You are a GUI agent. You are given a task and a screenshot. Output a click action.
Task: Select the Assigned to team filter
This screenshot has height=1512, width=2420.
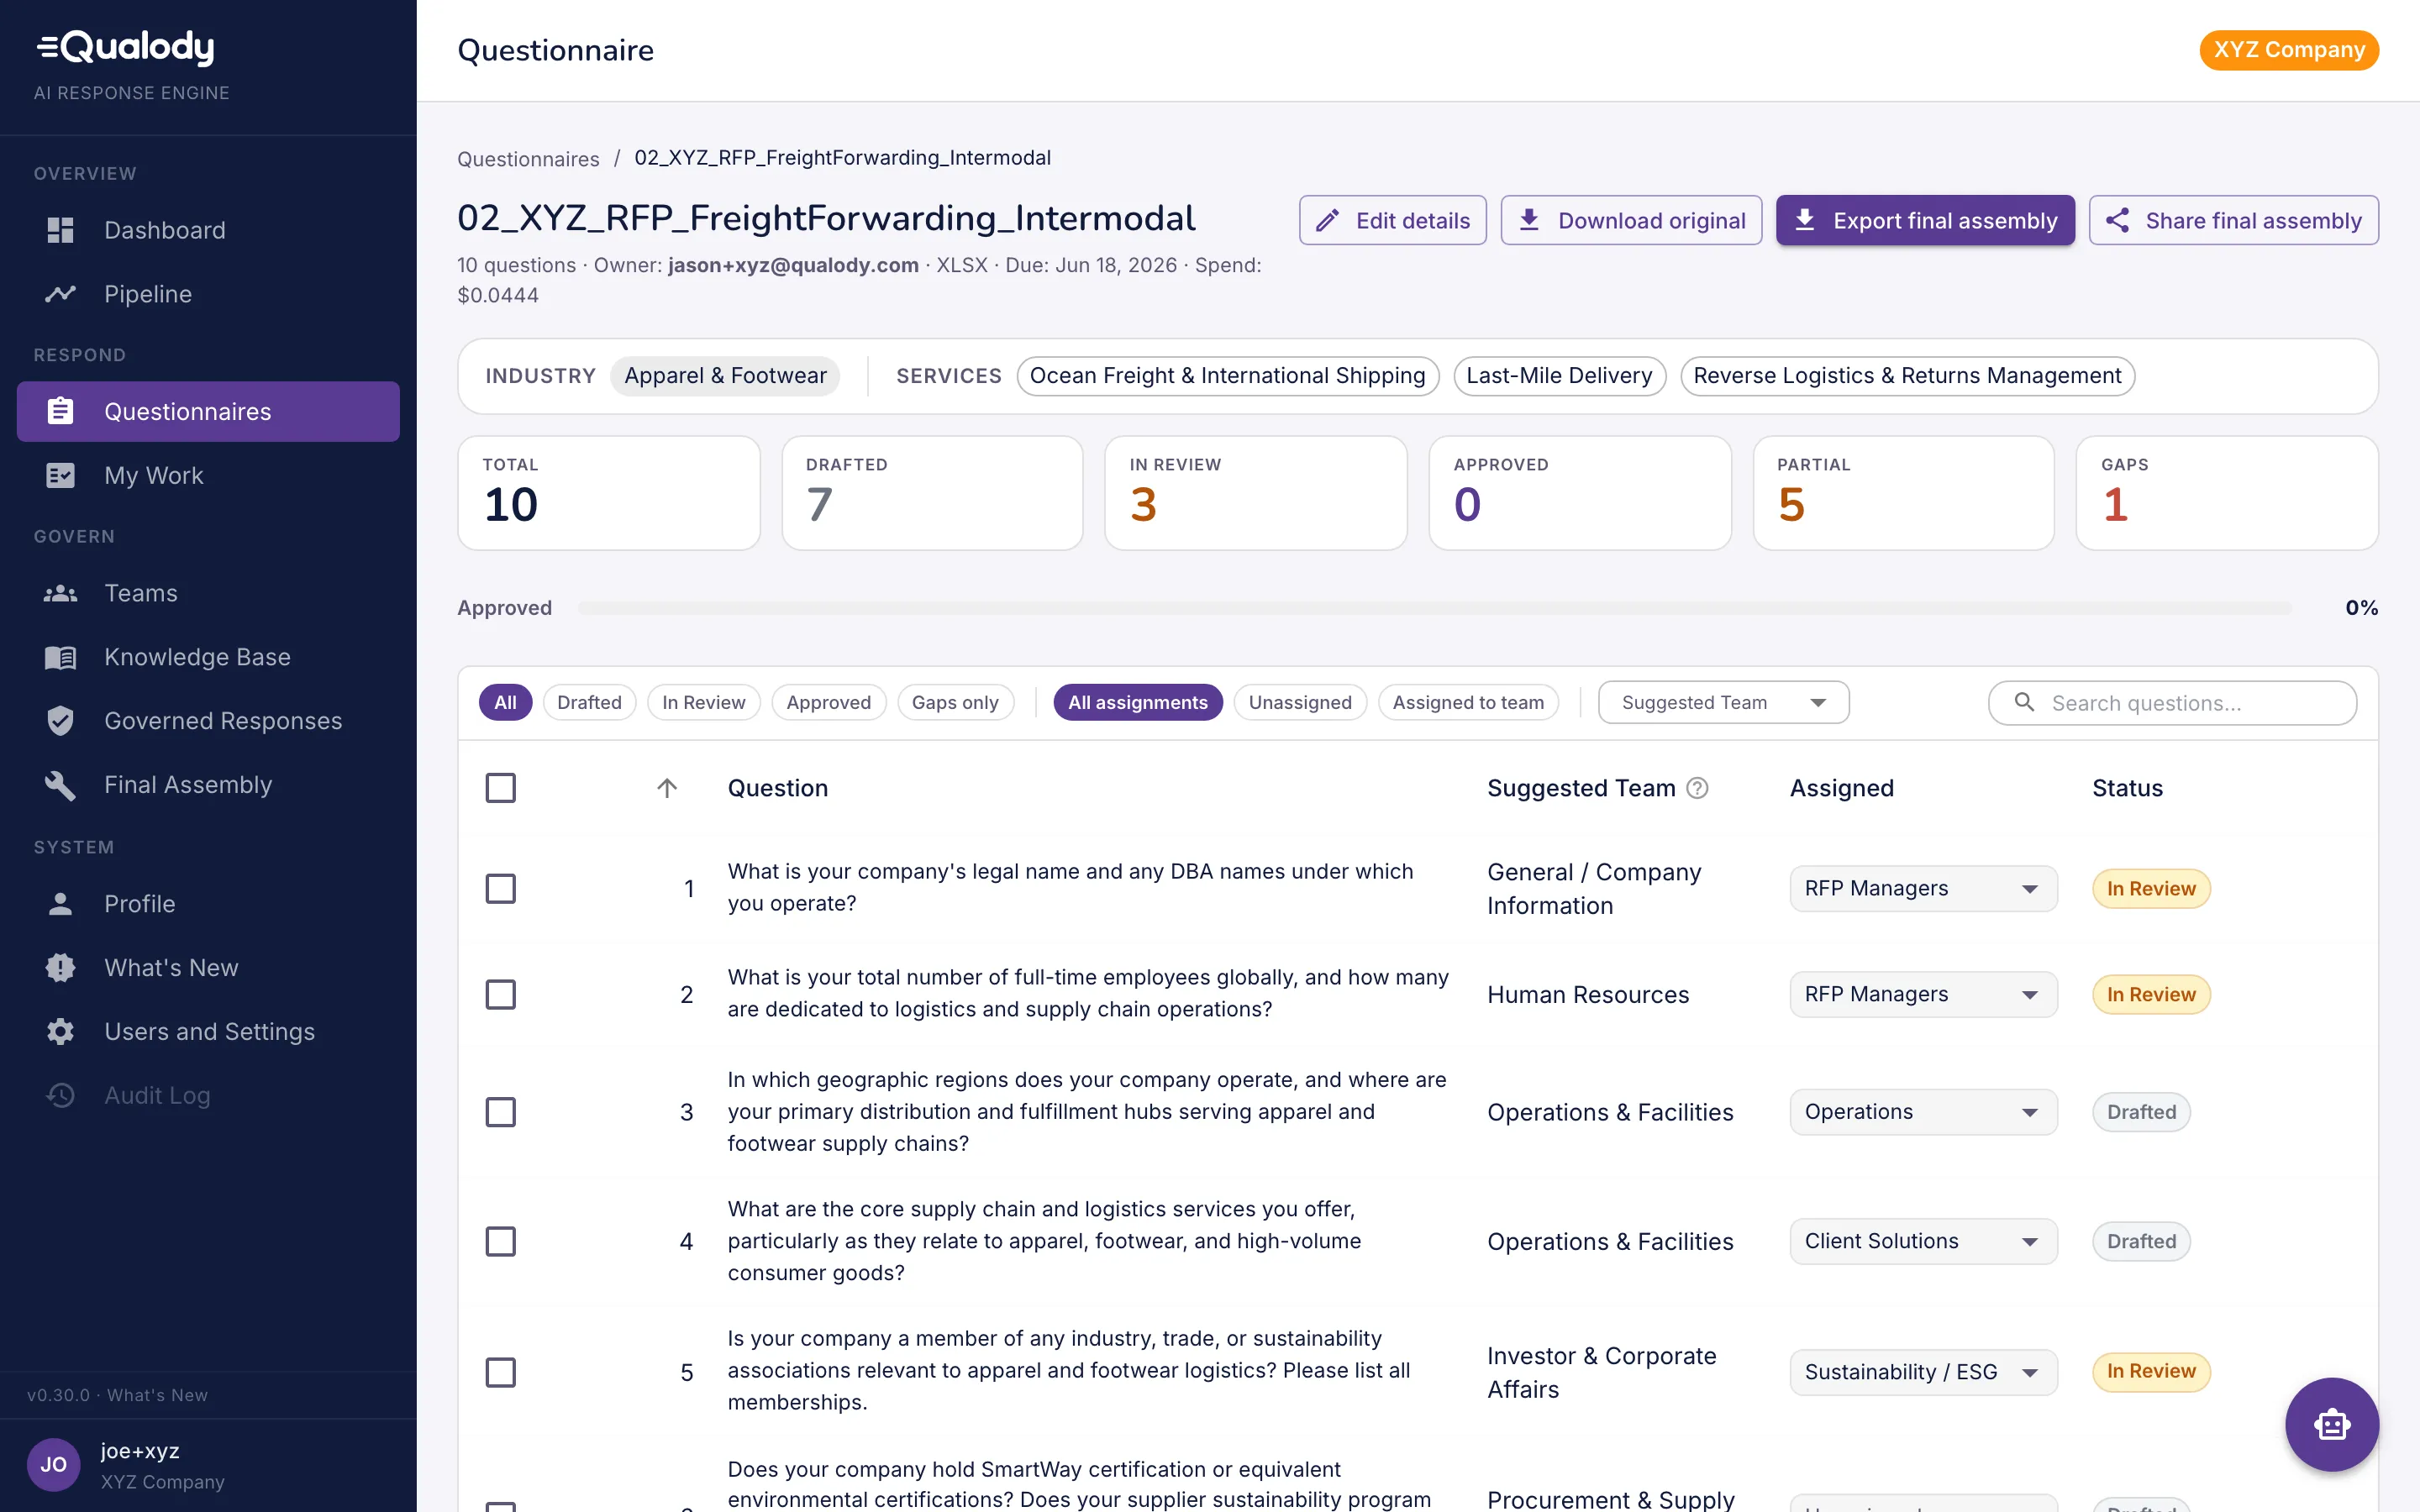coord(1468,703)
